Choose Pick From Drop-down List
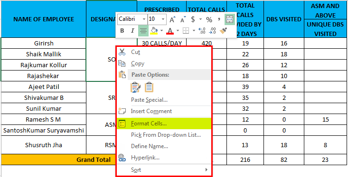This screenshot has height=177, width=348. [x=164, y=135]
